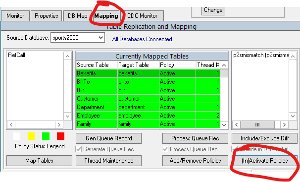This screenshot has width=300, height=182.
Task: Click the employee target table cell
Action: click(x=138, y=116)
